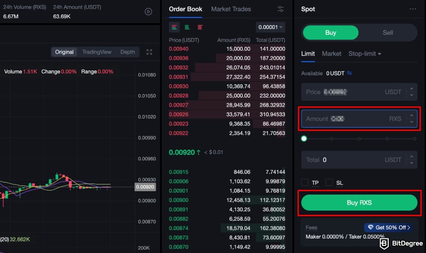Select the 0.00932 sell order price
The image size is (426, 253).
[179, 68]
